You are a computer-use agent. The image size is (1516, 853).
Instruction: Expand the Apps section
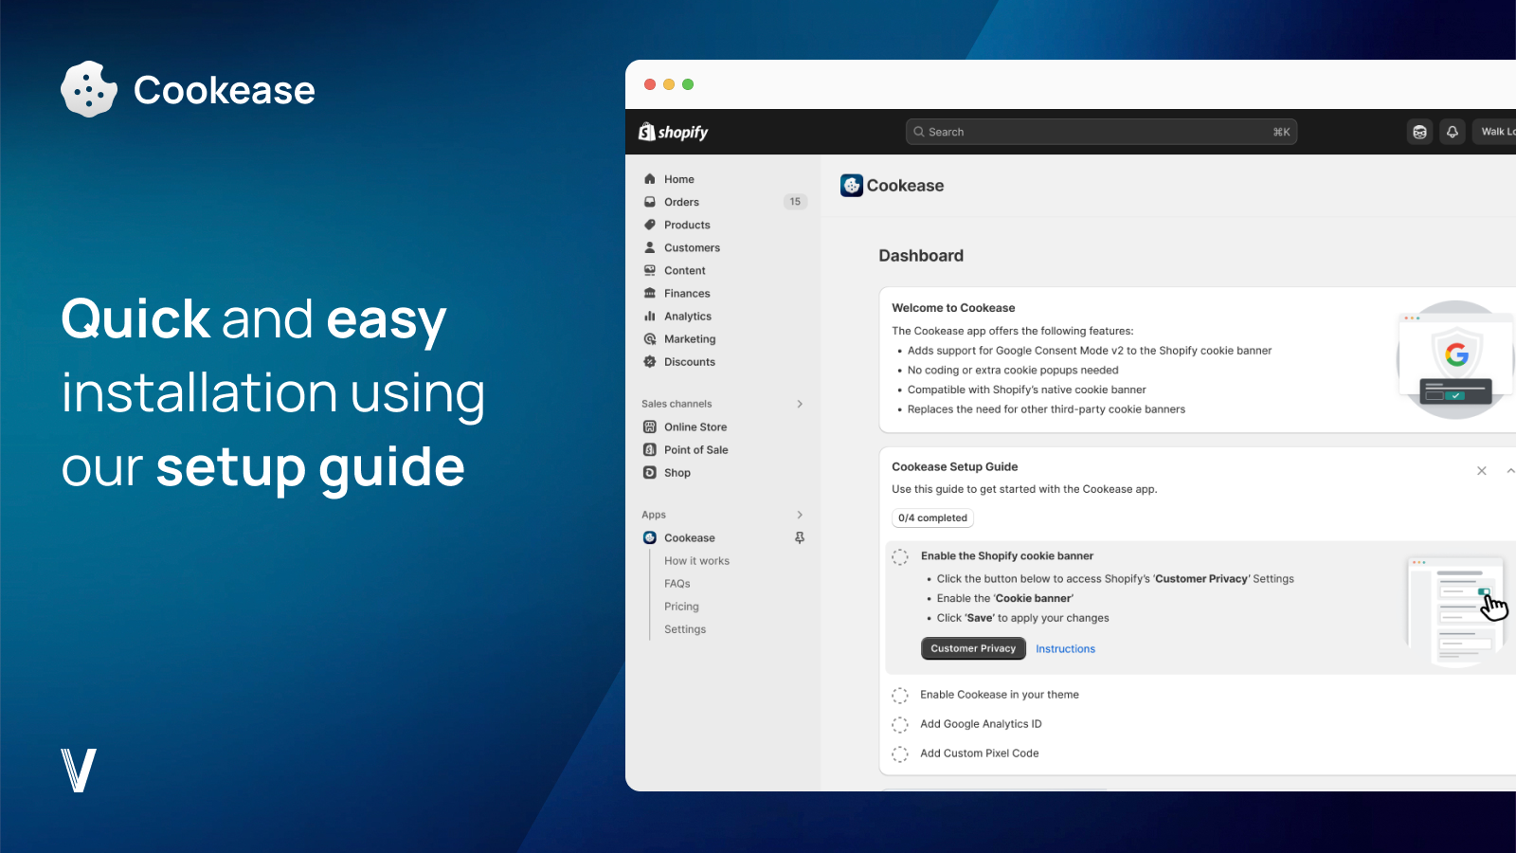(801, 514)
